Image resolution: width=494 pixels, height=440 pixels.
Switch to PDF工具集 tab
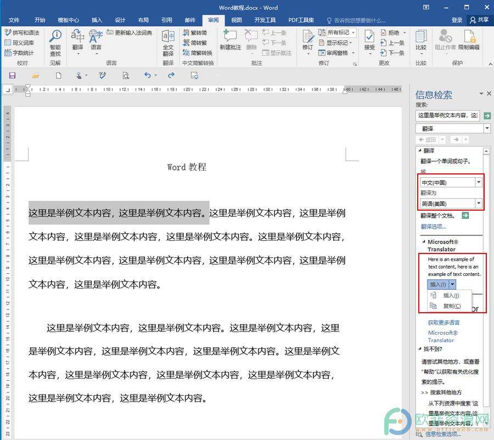click(301, 20)
